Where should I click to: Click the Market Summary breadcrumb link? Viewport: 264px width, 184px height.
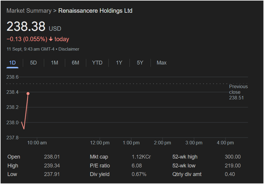(x=29, y=11)
